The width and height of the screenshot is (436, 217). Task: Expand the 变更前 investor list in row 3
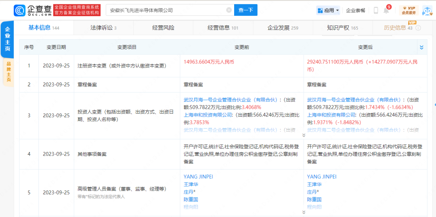tap(303, 135)
